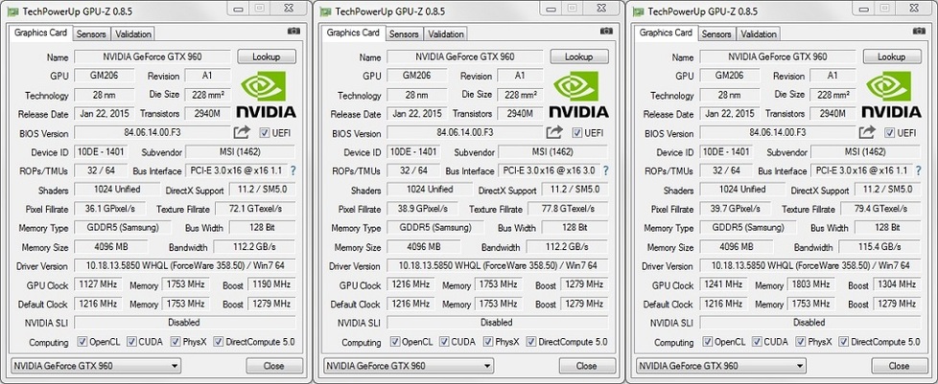Image resolution: width=938 pixels, height=384 pixels.
Task: Toggle CUDA checkbox in the left window
Action: (131, 342)
